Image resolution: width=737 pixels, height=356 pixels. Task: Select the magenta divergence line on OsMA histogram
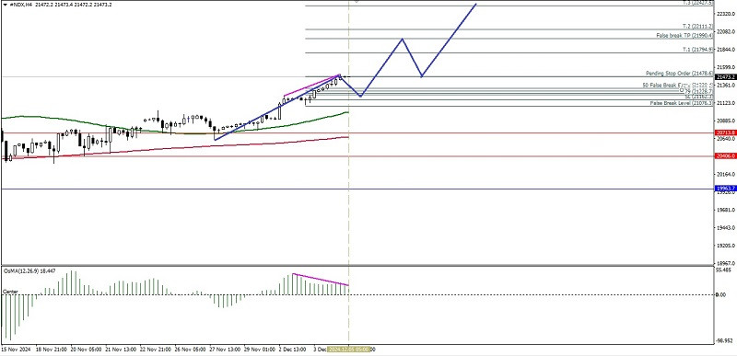(321, 280)
